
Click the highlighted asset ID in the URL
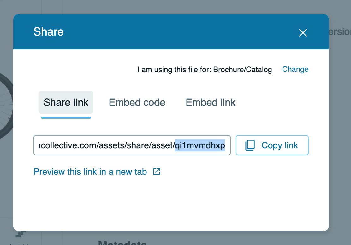tap(200, 145)
